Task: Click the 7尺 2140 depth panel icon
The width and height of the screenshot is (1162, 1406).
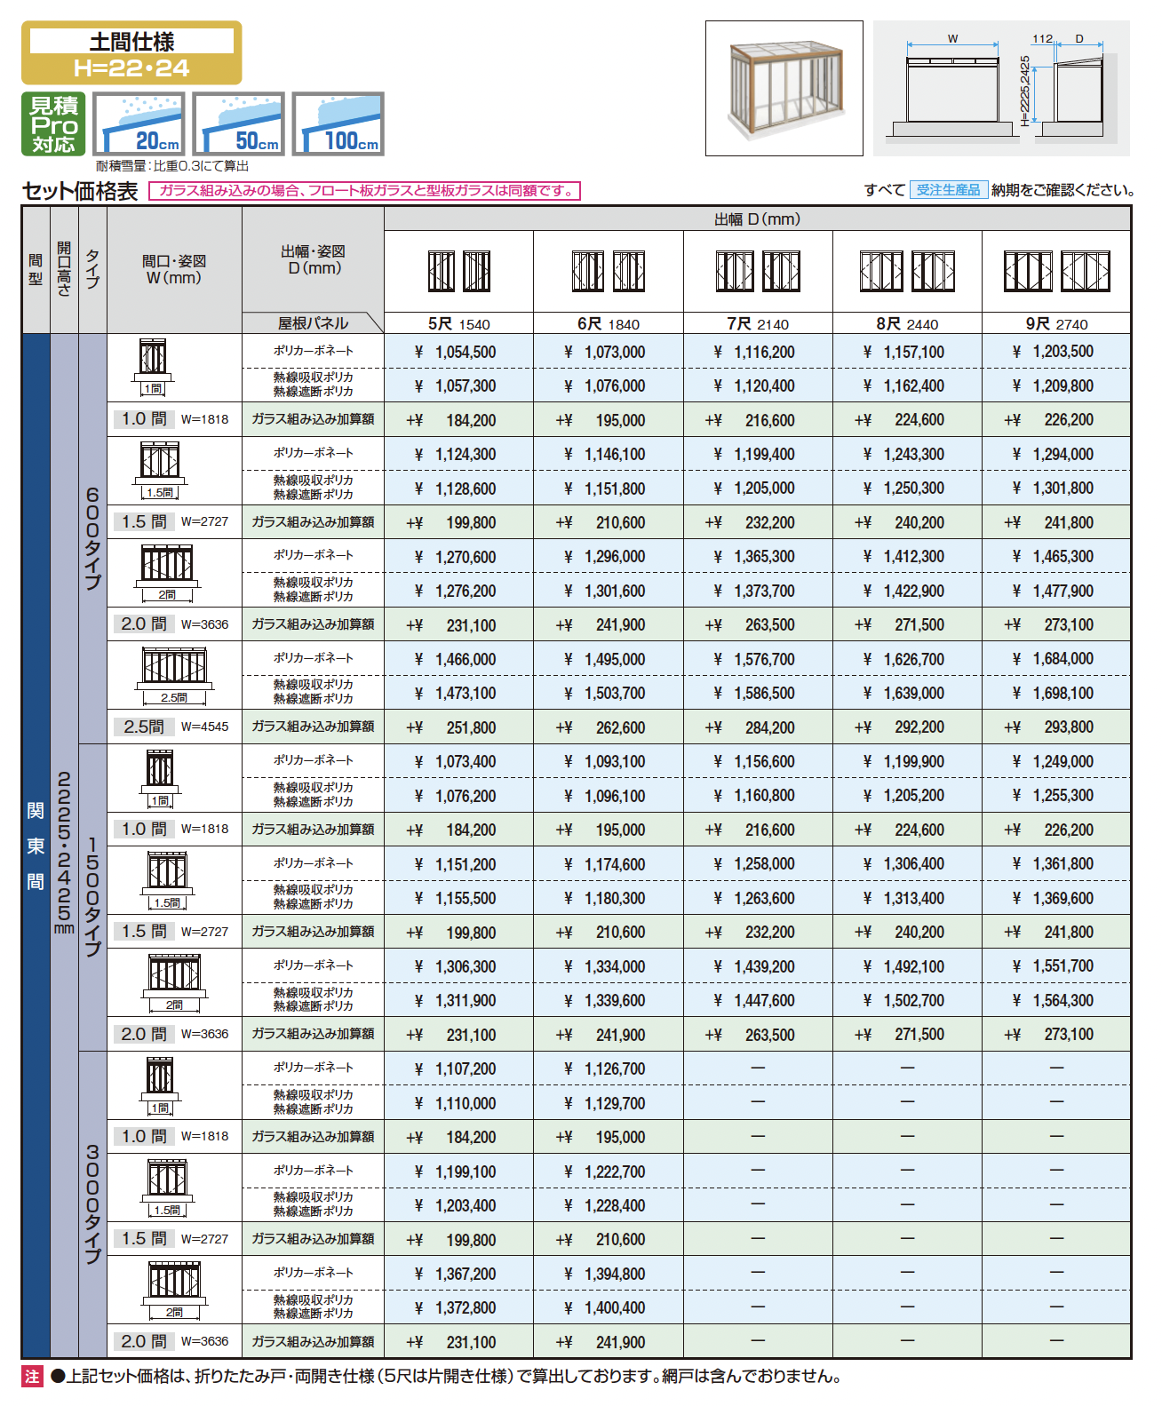Action: pos(758,271)
